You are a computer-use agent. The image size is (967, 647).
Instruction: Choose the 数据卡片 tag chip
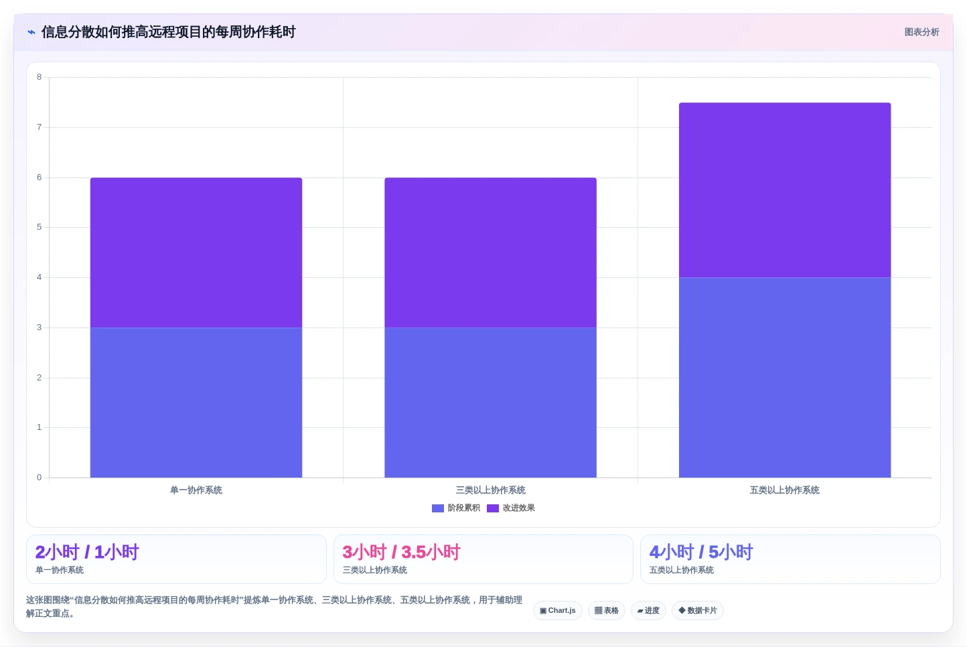(698, 611)
